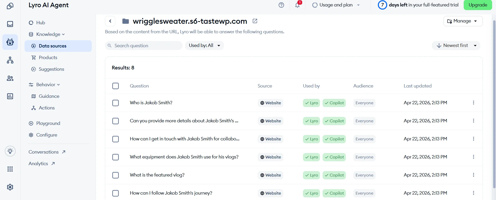
Task: Open the Manage dropdown
Action: 463,21
